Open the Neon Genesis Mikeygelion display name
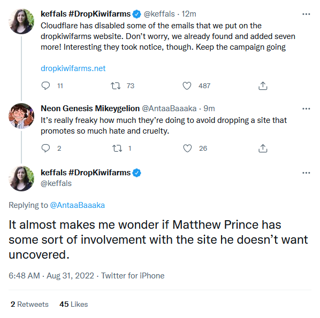Screen dimensions: 320x318 [x=90, y=108]
